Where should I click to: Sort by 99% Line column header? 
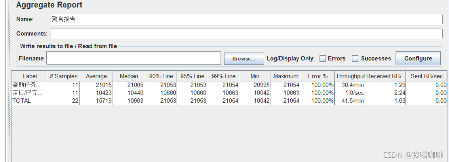click(x=223, y=76)
